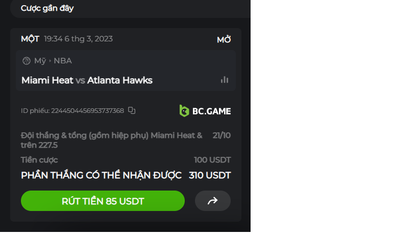Click the MỞ bet status label
The width and height of the screenshot is (418, 235).
(x=224, y=40)
